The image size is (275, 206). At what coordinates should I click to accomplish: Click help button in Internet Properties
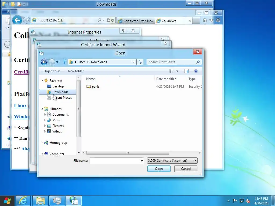coord(123,31)
